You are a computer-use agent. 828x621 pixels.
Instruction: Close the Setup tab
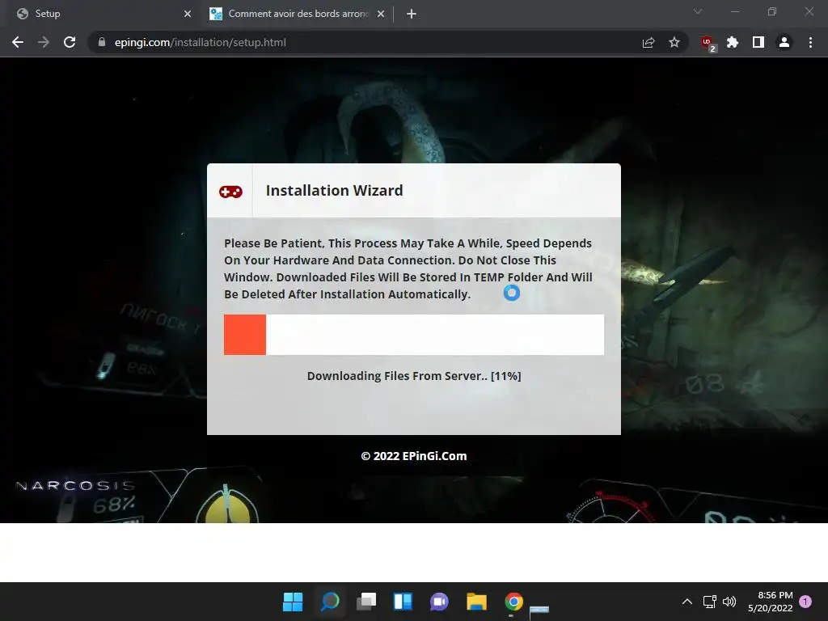point(188,14)
